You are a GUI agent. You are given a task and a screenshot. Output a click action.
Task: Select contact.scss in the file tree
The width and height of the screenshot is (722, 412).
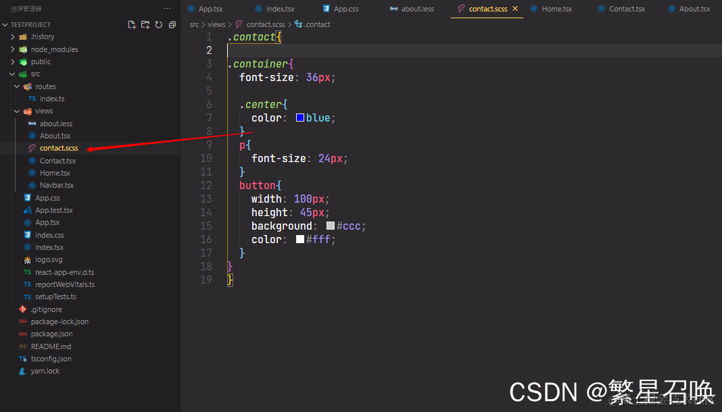coord(59,148)
